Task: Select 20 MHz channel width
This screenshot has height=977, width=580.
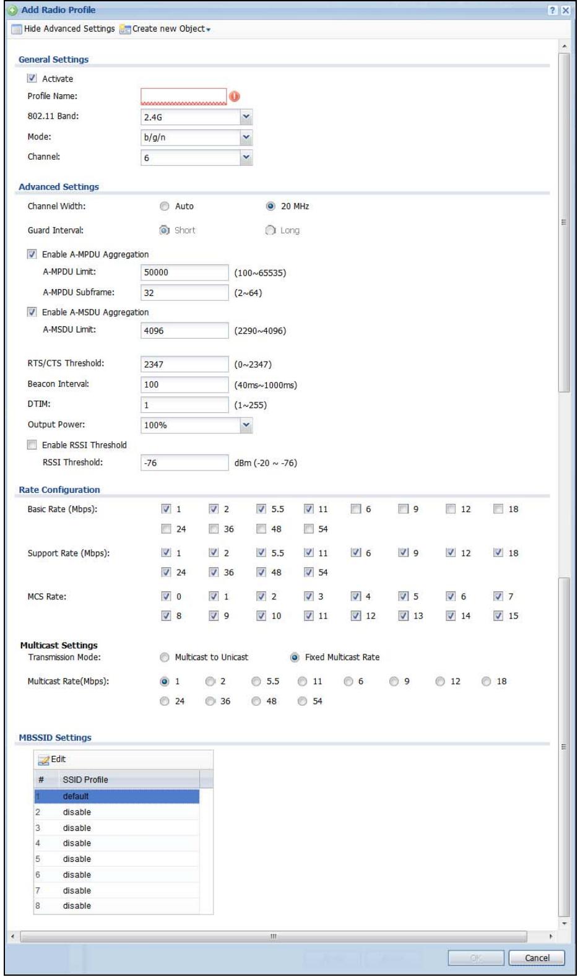Action: (x=271, y=206)
